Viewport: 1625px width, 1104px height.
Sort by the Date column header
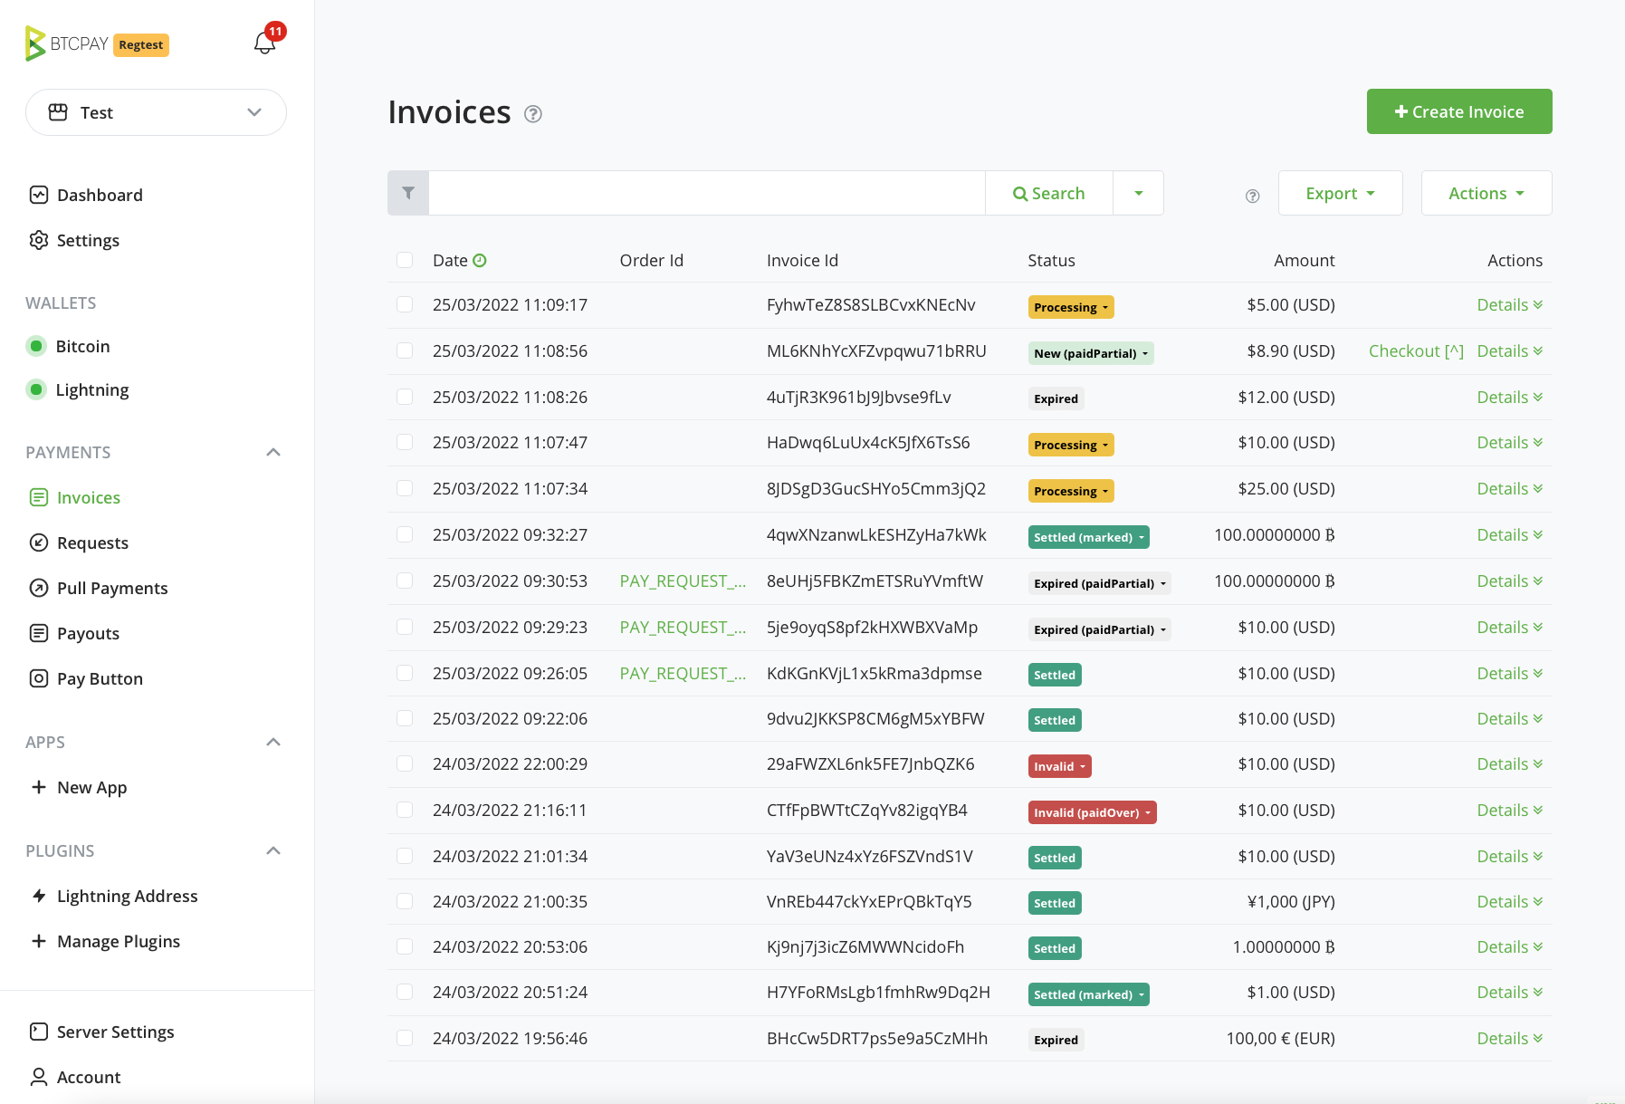pos(450,260)
